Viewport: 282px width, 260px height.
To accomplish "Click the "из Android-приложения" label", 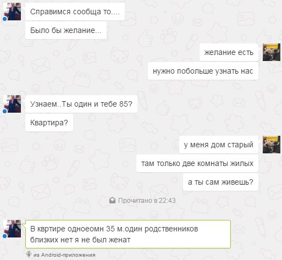I will pos(64,255).
